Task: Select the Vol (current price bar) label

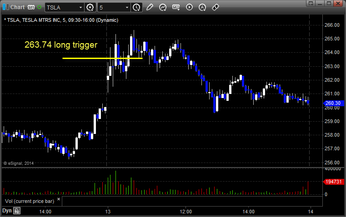Action: 30,201
